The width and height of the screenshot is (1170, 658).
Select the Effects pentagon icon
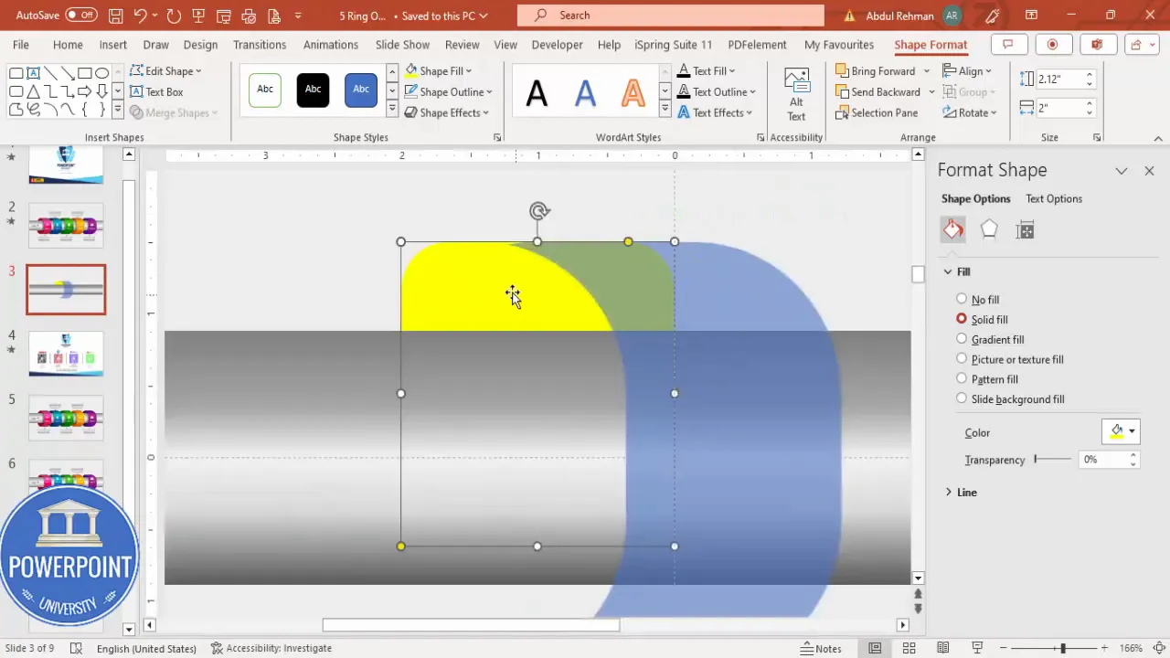click(x=989, y=229)
